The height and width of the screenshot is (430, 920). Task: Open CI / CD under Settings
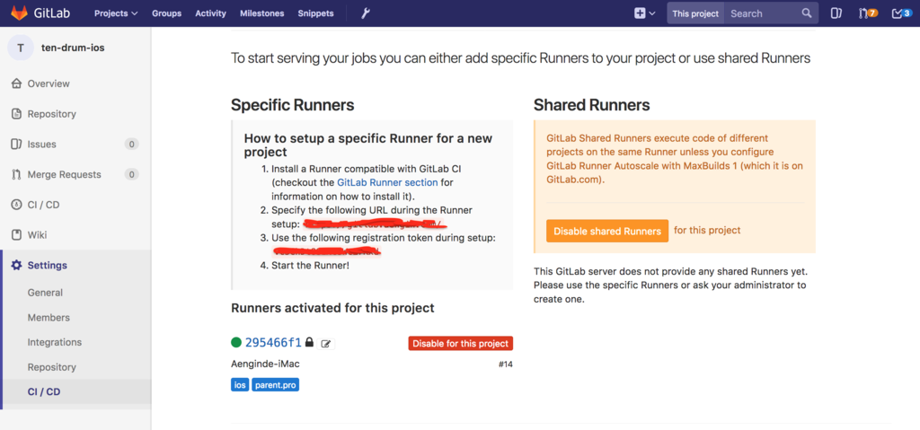coord(44,392)
